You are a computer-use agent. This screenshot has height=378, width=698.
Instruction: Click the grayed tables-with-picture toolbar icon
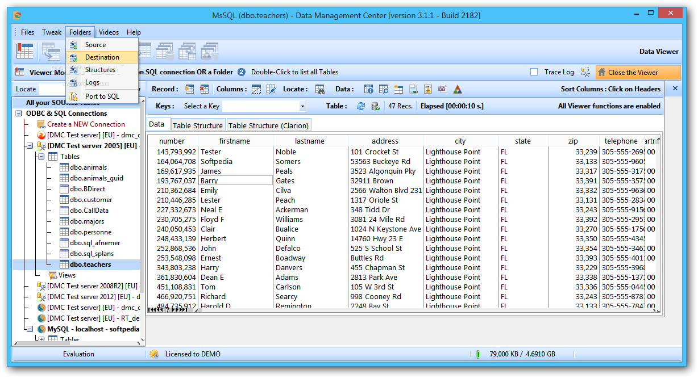click(210, 51)
